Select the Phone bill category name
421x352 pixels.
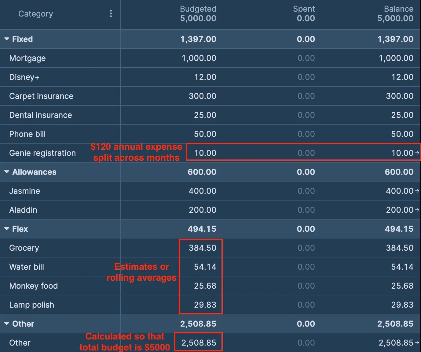pos(27,134)
